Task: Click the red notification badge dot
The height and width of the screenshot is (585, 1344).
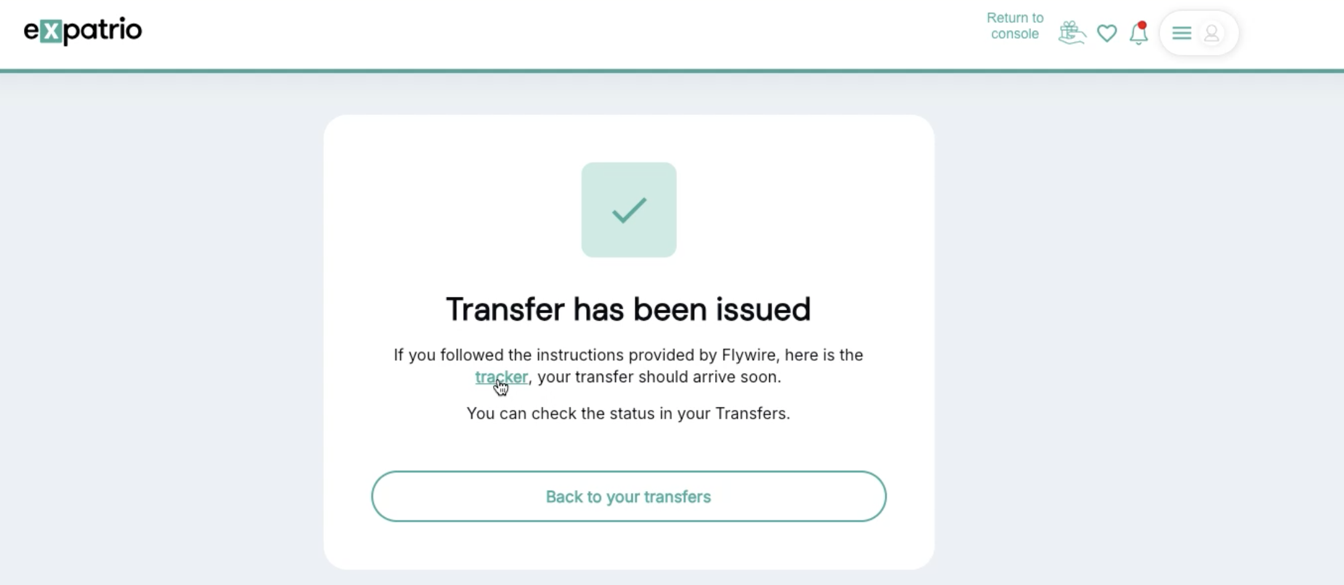Action: [1142, 25]
